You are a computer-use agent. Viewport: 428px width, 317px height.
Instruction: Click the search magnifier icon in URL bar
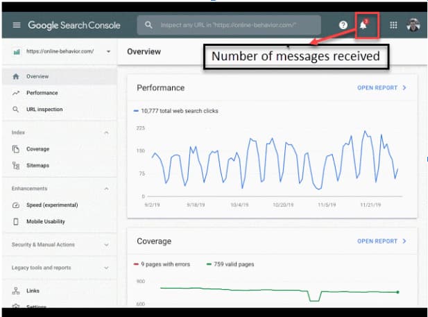click(148, 25)
